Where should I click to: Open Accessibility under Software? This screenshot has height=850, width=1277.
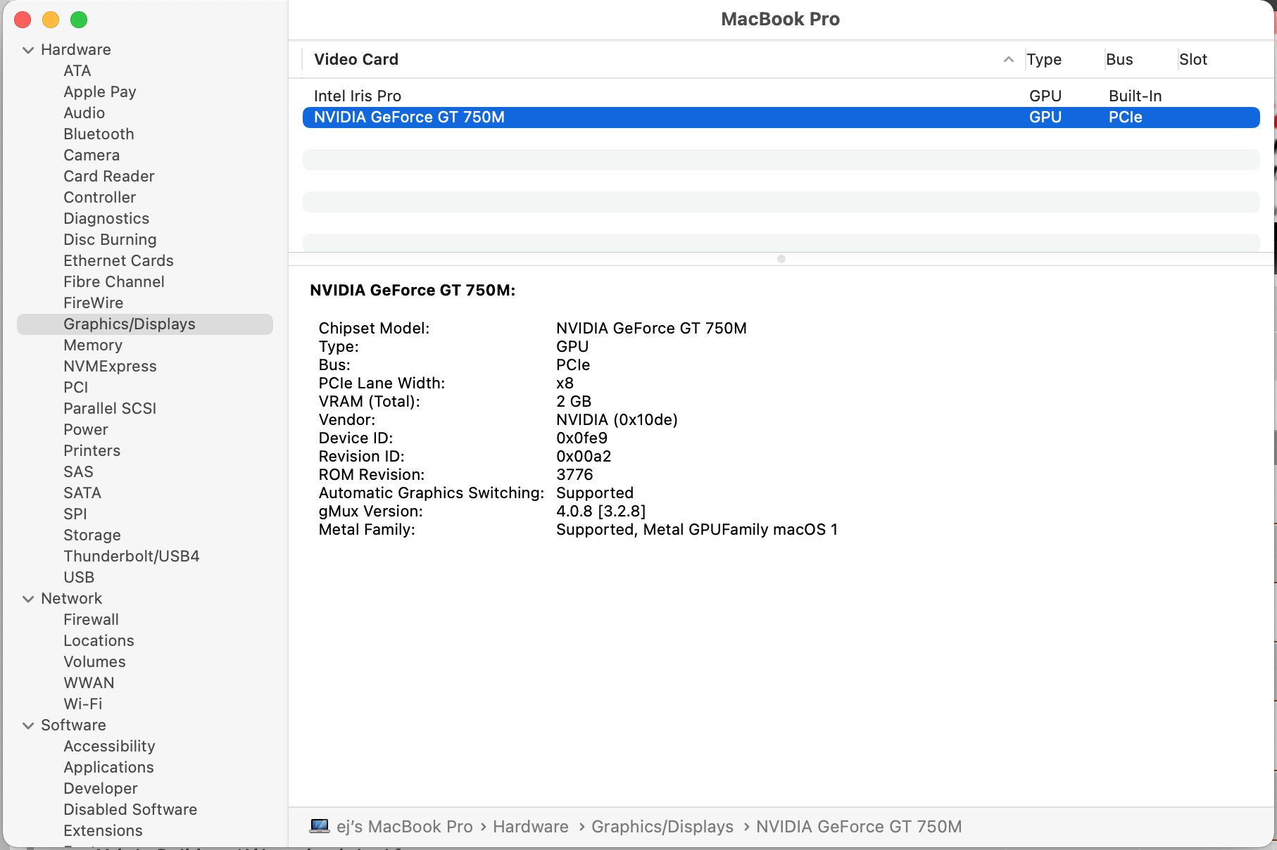(109, 747)
